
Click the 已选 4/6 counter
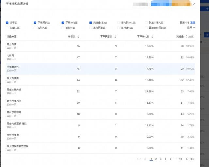(185, 23)
